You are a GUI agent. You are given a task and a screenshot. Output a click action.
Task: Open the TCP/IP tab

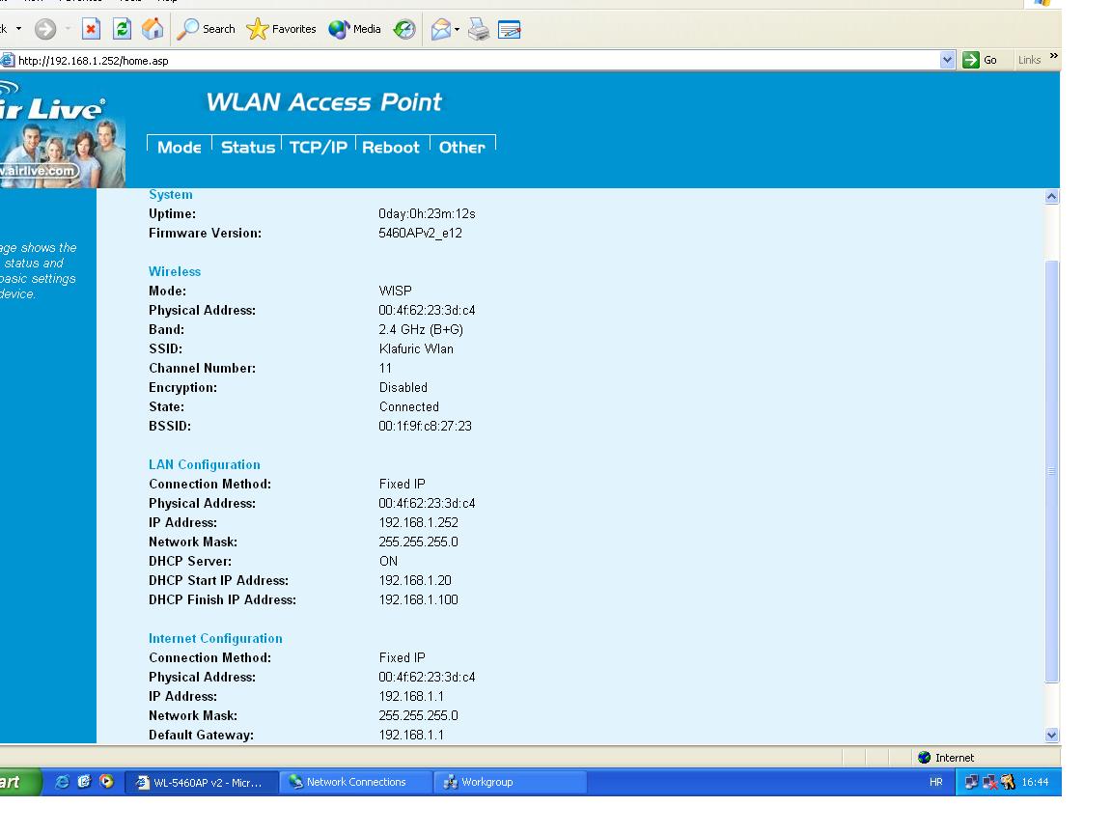tap(319, 147)
